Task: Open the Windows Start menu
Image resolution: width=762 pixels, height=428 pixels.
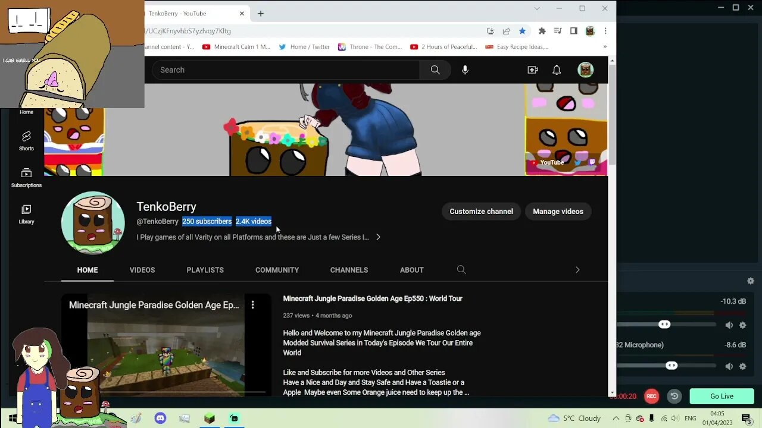Action: tap(12, 418)
